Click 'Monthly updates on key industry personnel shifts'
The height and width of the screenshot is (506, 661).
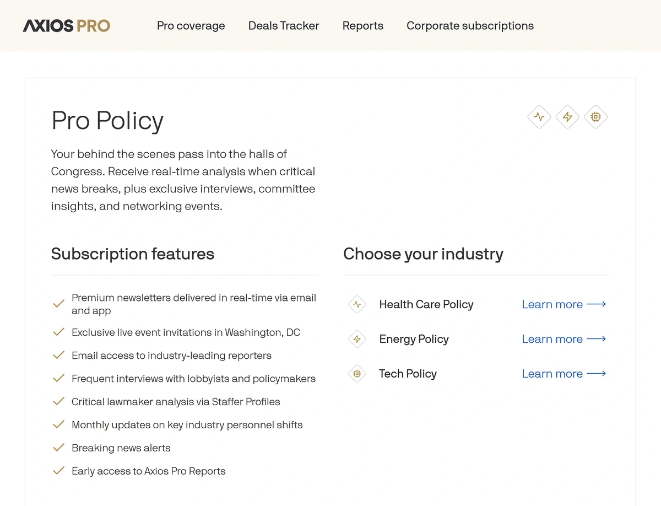[187, 425]
